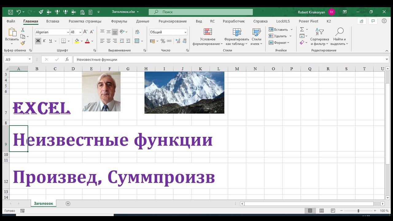Align text to middle of cell
Viewport: 393px width, 221px height.
tap(108, 32)
